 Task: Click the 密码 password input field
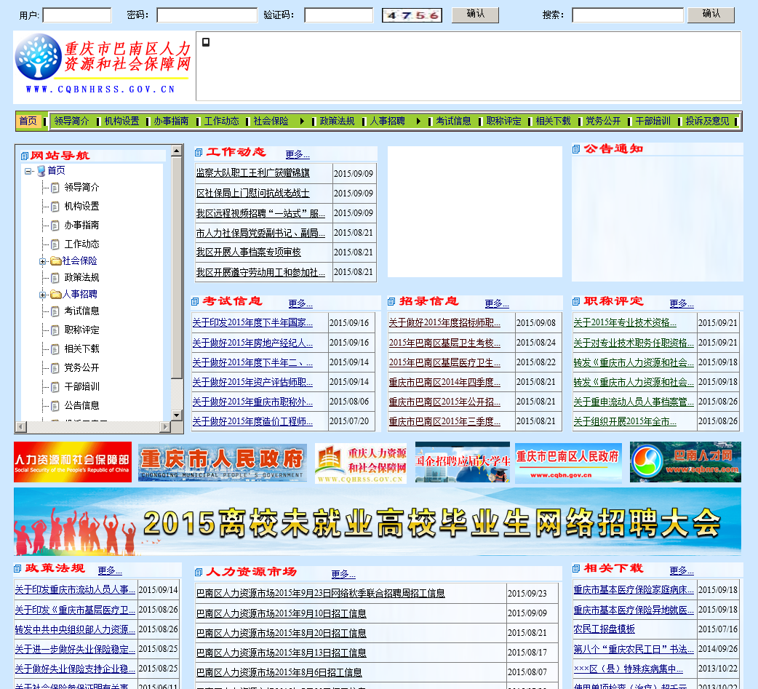pos(207,15)
